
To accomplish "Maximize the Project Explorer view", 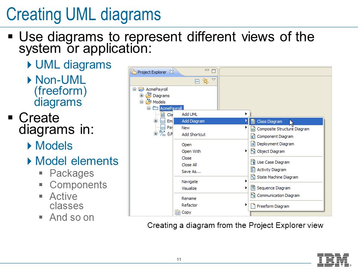I will point(214,71).
